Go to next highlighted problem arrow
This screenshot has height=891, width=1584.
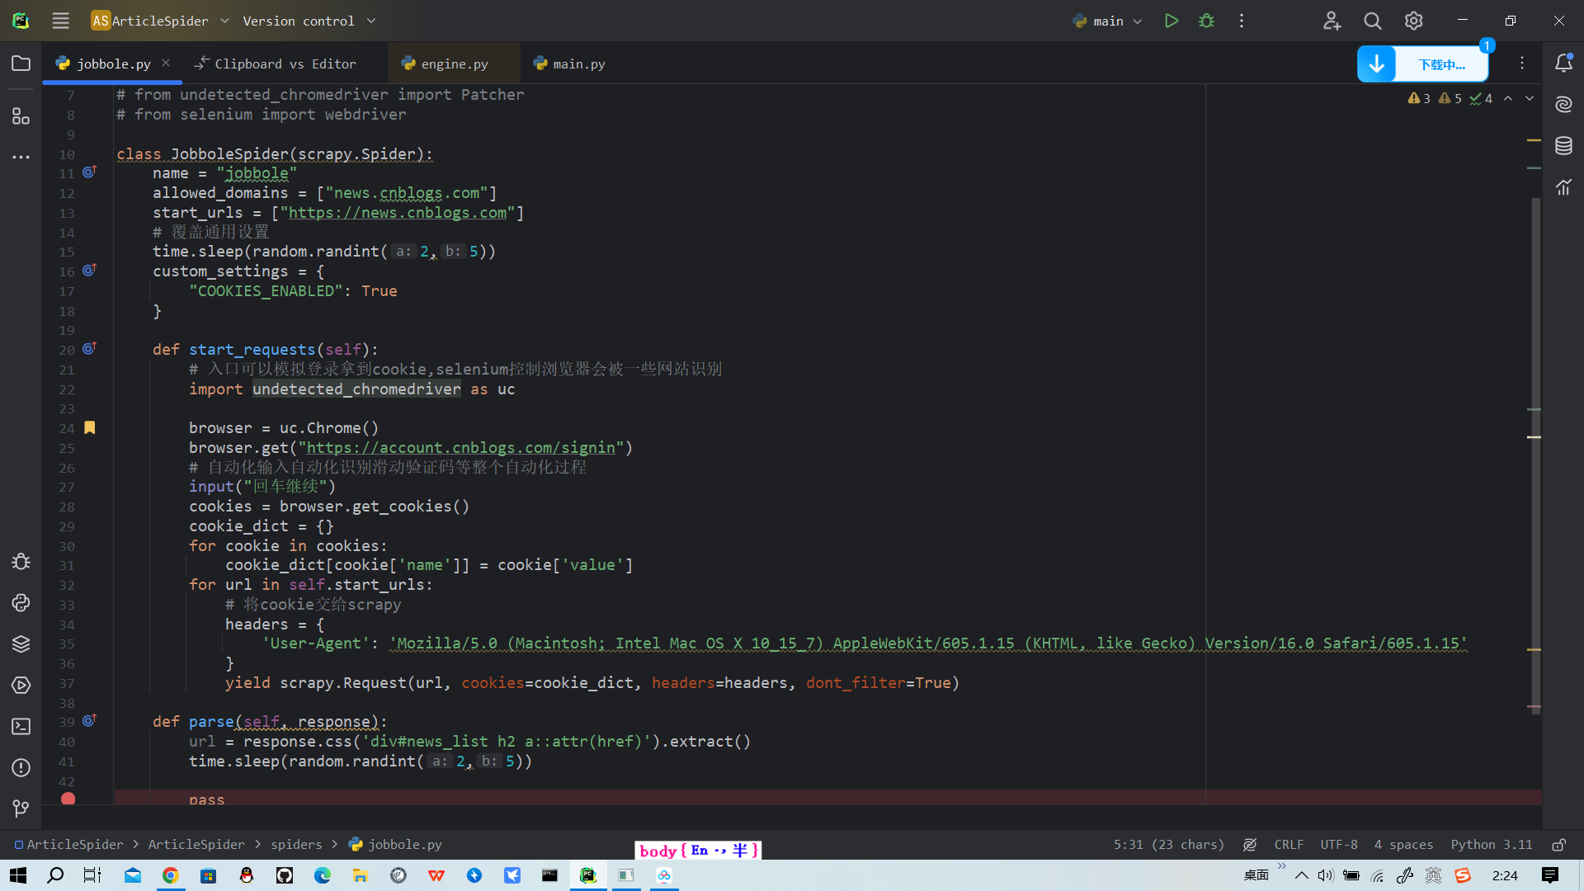pos(1530,98)
